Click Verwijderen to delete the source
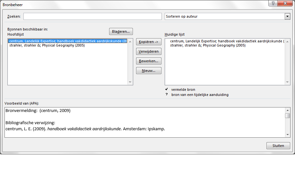Image resolution: width=295 pixels, height=171 pixels. 149,51
